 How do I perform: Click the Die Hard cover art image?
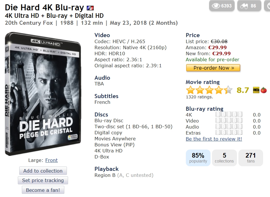click(43, 94)
